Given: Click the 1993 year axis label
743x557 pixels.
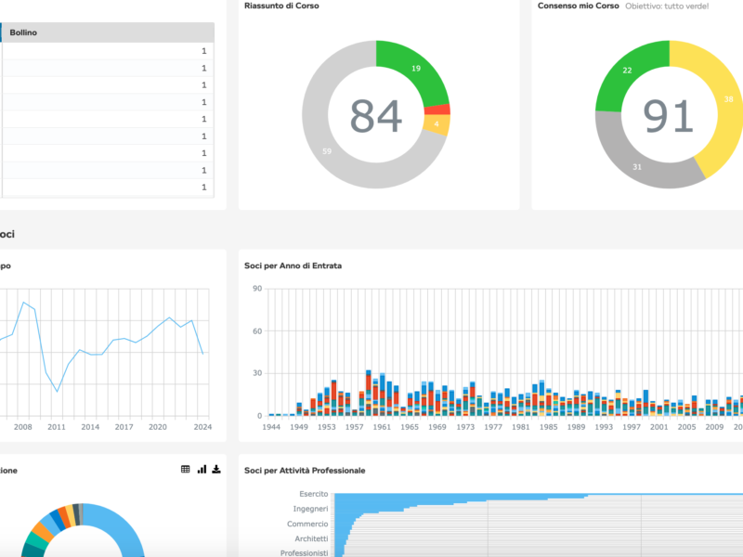Looking at the screenshot, I should point(604,427).
